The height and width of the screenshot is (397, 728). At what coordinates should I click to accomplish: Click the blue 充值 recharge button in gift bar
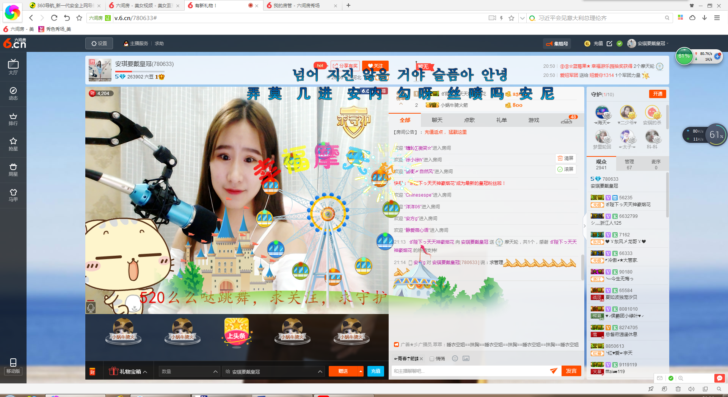tap(376, 371)
